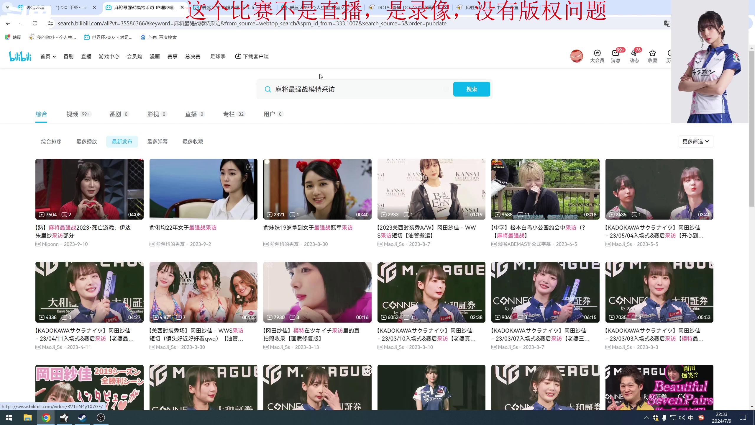Viewport: 755px width, 425px height.
Task: Click the Google Translate icon in address bar
Action: coord(667,24)
